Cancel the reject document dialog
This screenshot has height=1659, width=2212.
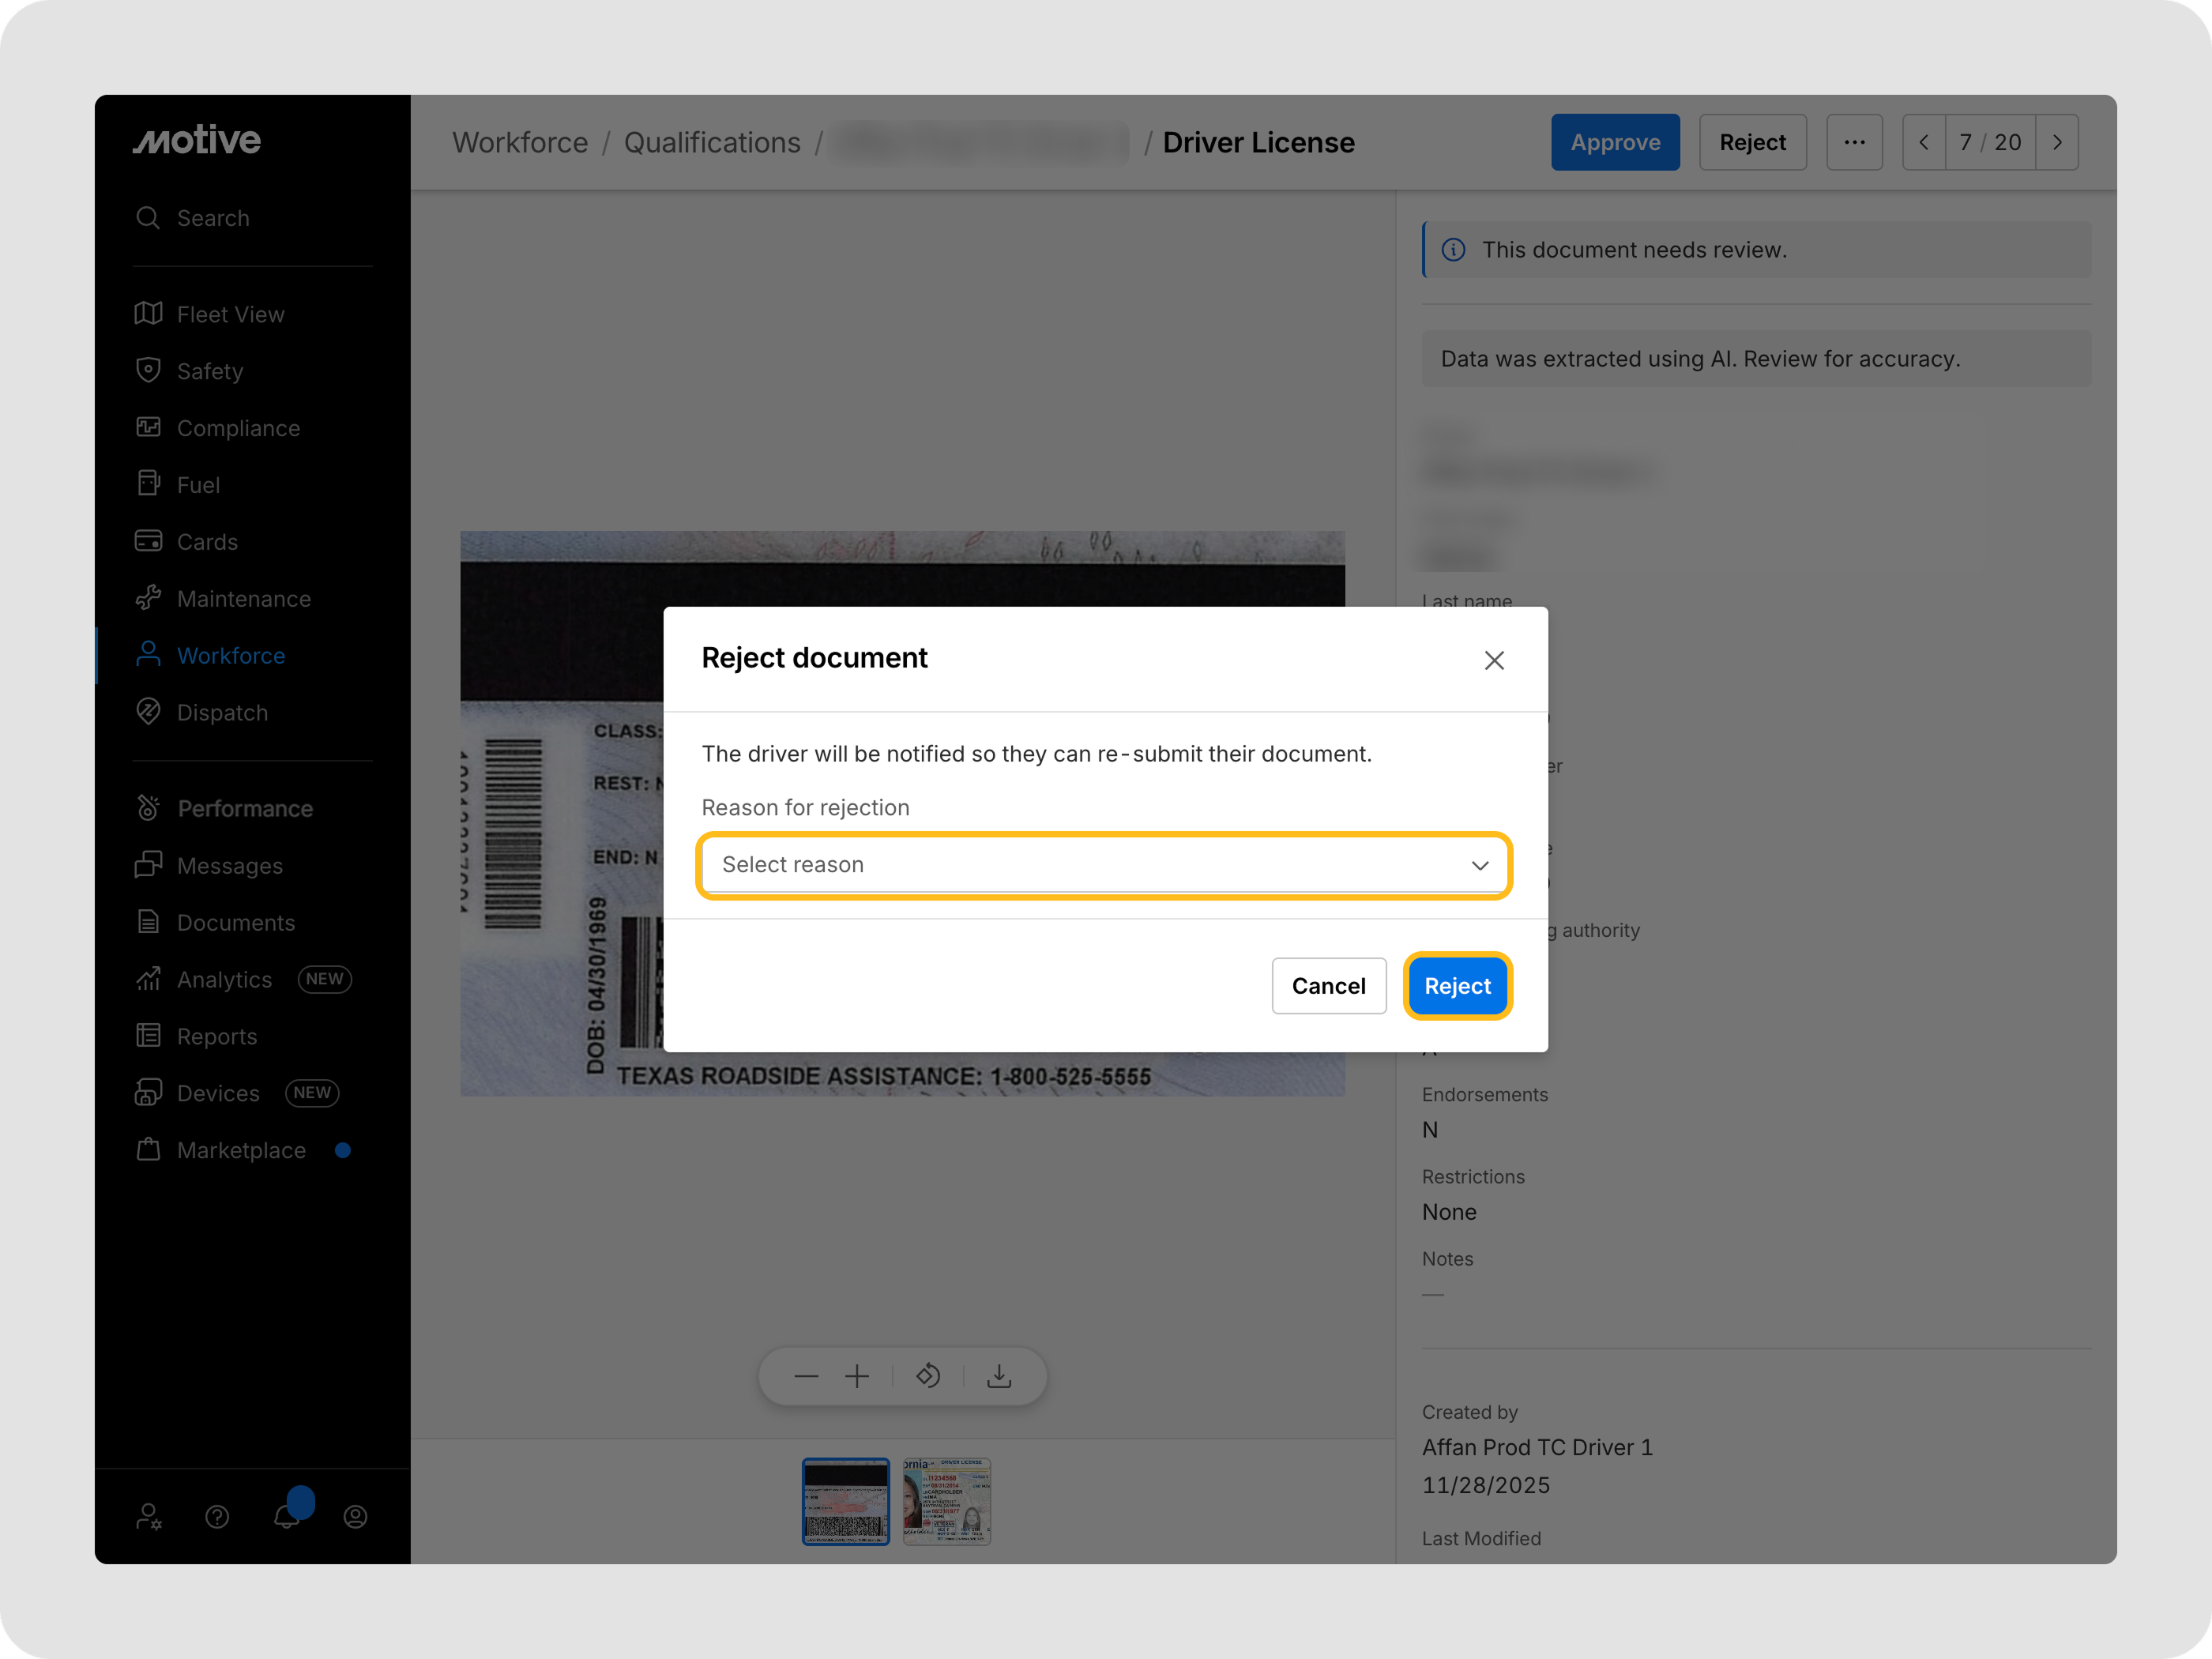click(1328, 986)
